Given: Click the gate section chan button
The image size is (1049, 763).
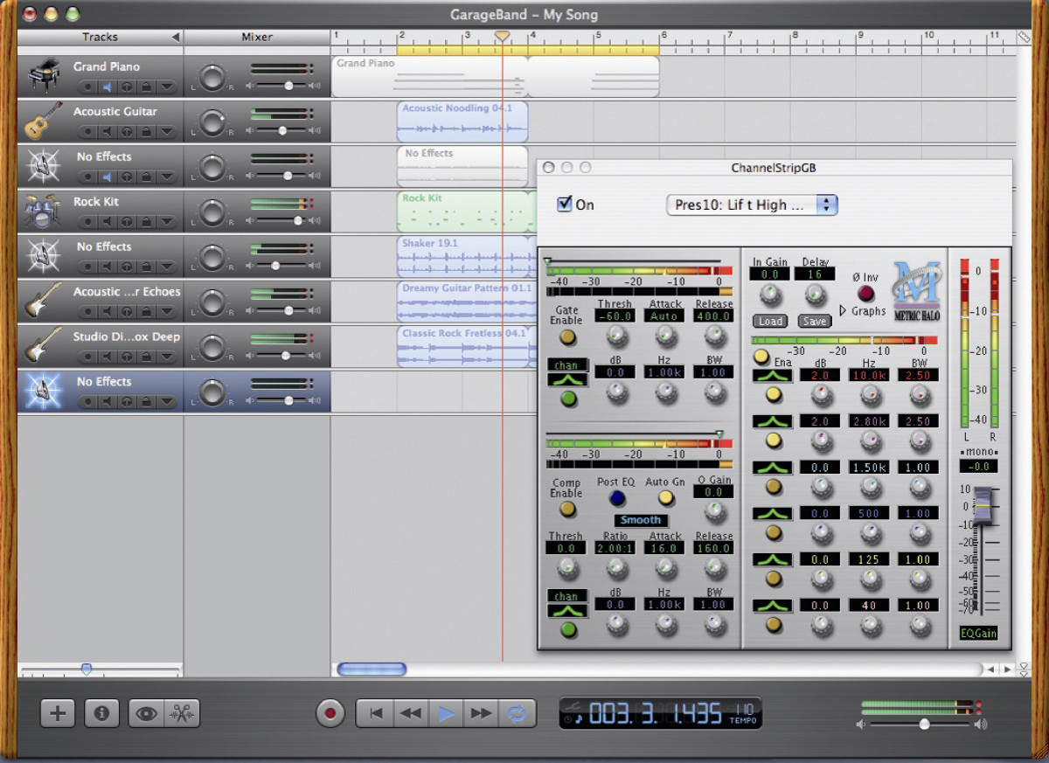Looking at the screenshot, I should pos(566,364).
